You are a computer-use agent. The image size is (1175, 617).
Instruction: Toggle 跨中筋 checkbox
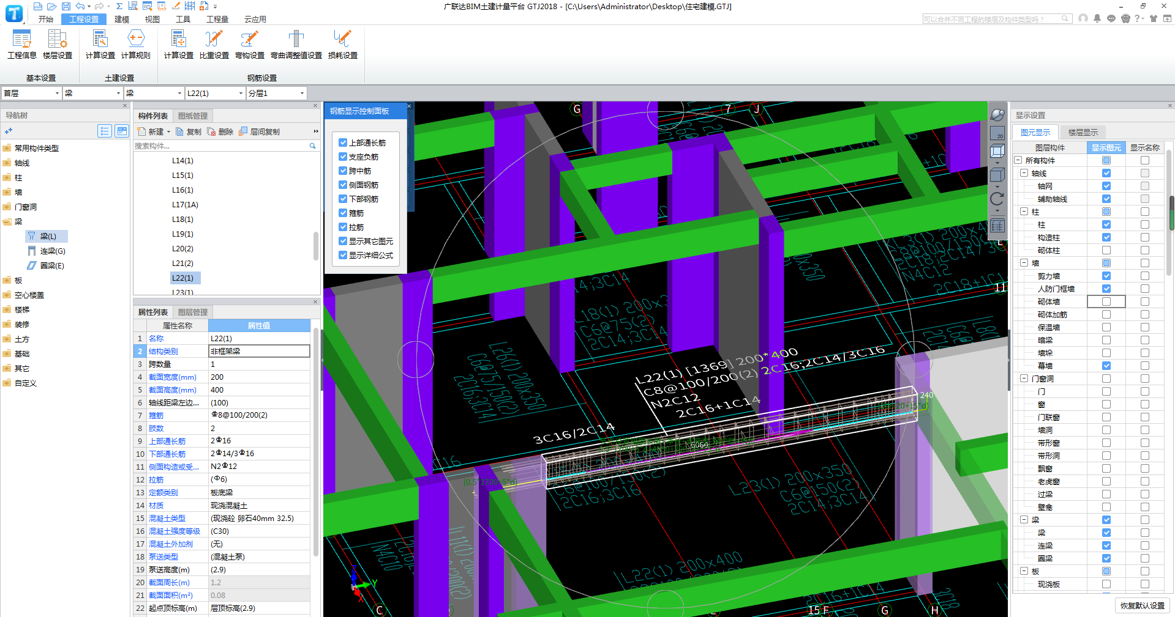343,171
